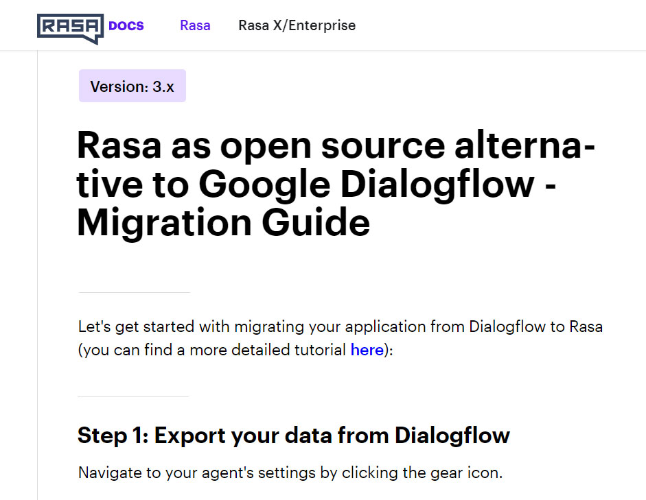Click the 'Let's get started with migrating' paragraph
This screenshot has width=646, height=500.
[341, 338]
